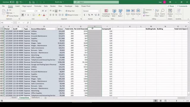190x107 pixels.
Task: Open the Insert tab
Action: 18,6
